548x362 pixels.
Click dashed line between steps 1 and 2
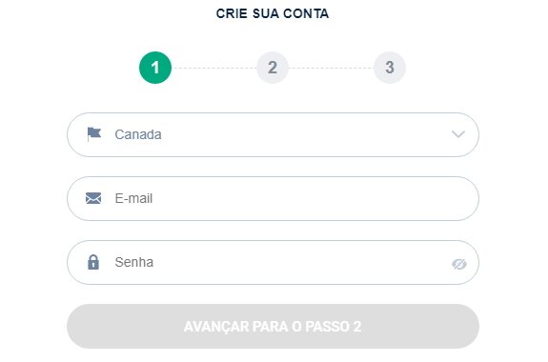click(213, 68)
